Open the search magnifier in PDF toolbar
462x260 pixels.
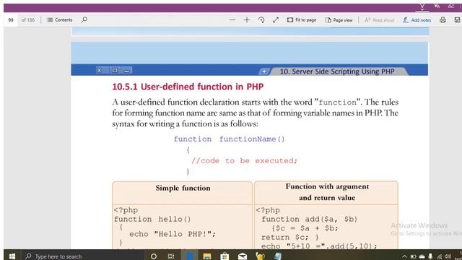coord(84,19)
